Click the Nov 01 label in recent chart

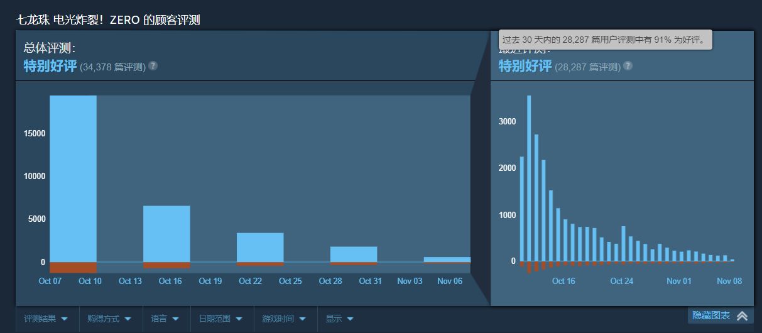(679, 281)
